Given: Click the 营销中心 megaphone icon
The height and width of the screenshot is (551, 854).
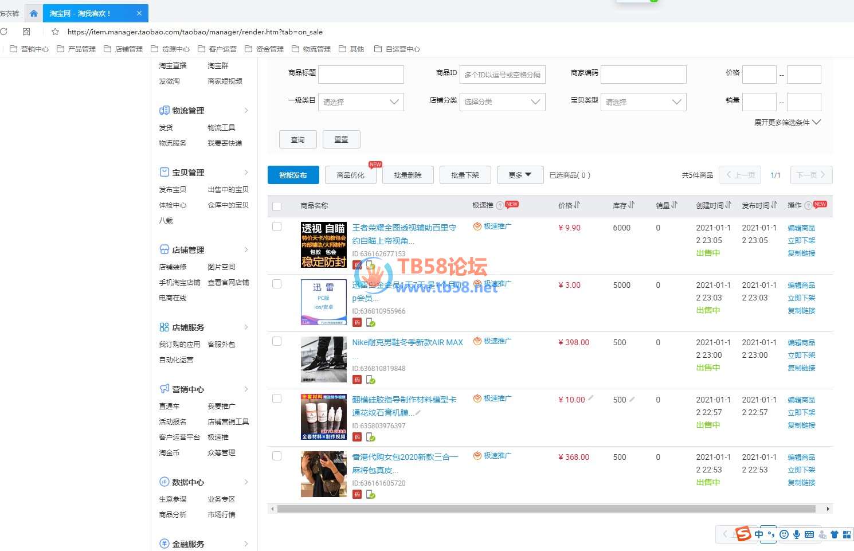Looking at the screenshot, I should (x=164, y=389).
